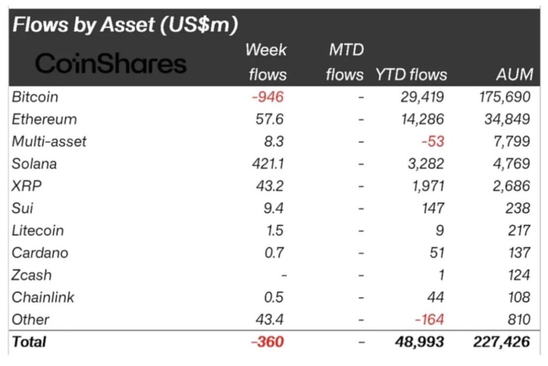The height and width of the screenshot is (366, 548).
Task: Click Bitcoin's -946 week flows value
Action: pos(268,97)
